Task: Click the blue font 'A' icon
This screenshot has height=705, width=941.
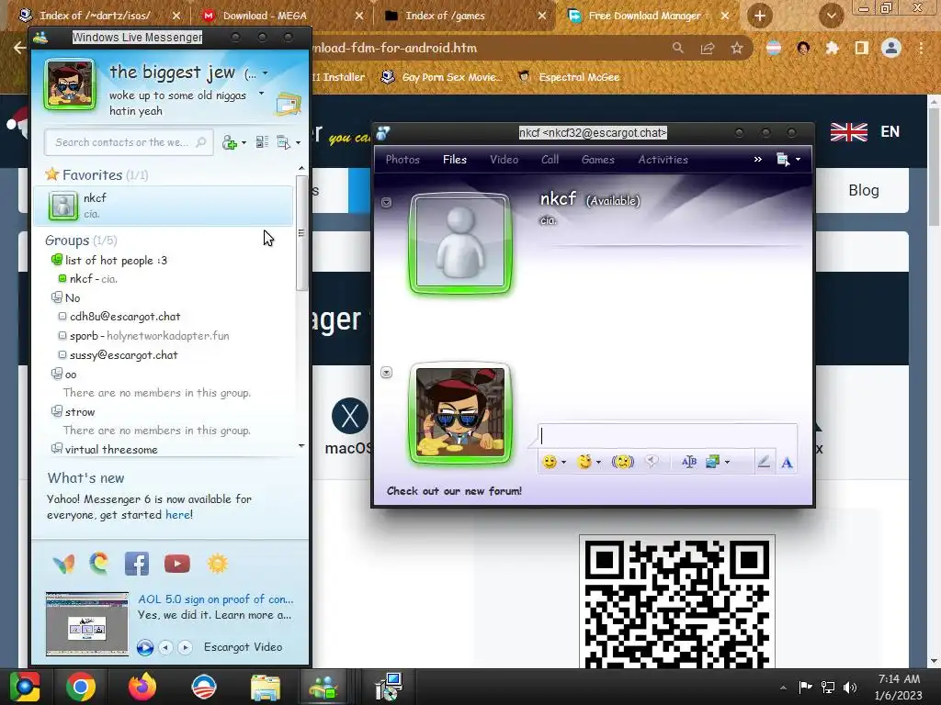Action: (x=787, y=463)
